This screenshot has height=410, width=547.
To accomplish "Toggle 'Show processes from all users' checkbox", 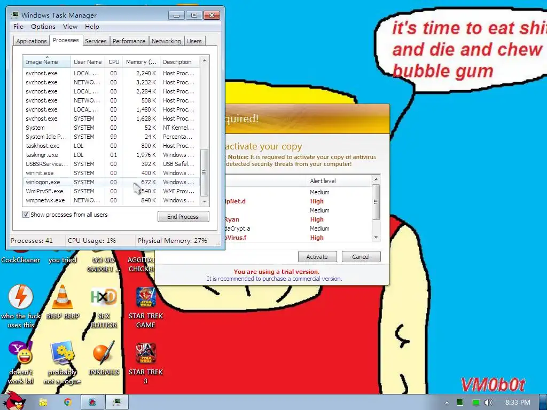I will coord(26,214).
